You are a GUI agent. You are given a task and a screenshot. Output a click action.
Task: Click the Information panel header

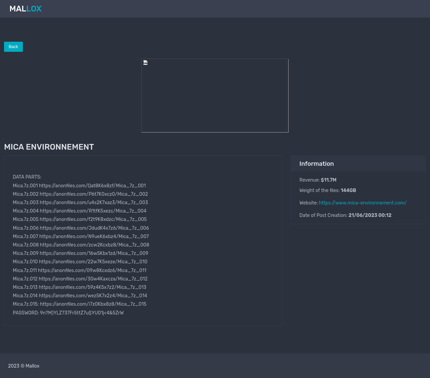click(x=358, y=164)
